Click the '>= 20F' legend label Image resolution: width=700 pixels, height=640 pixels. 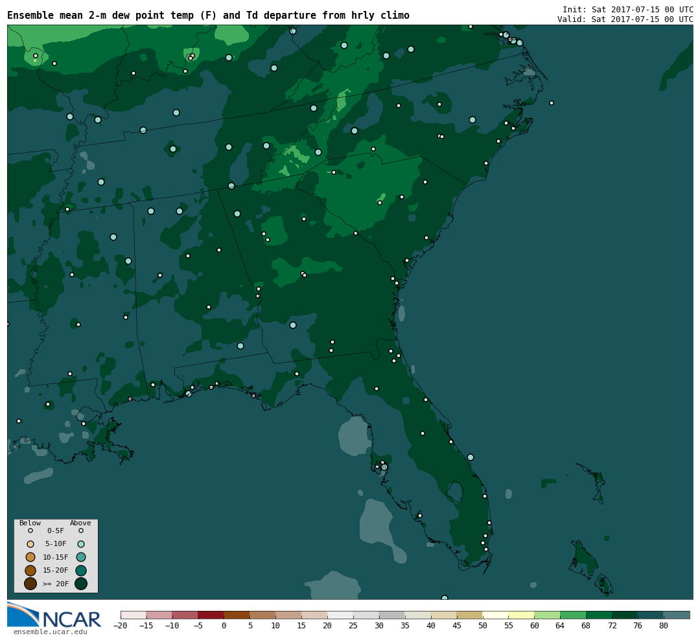55,584
